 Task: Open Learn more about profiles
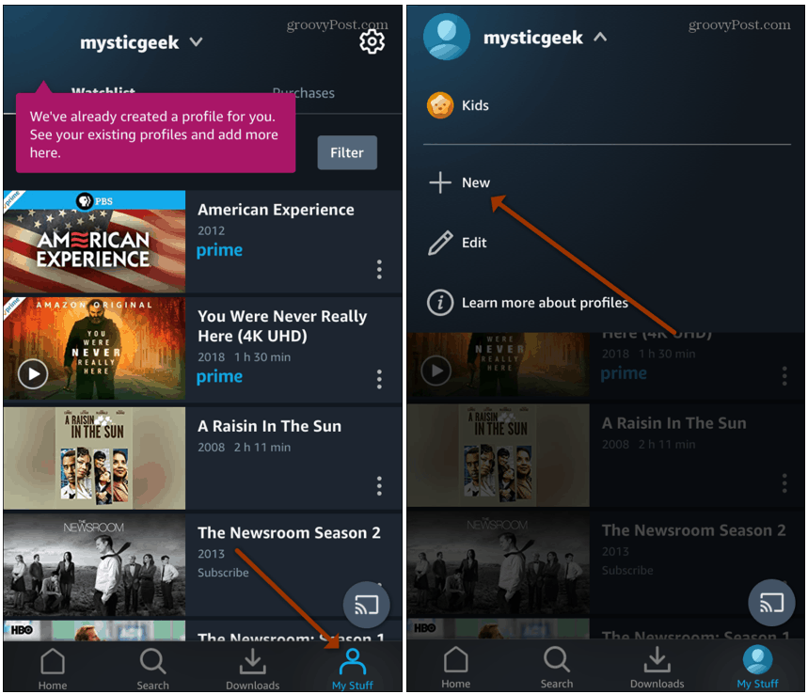(545, 303)
